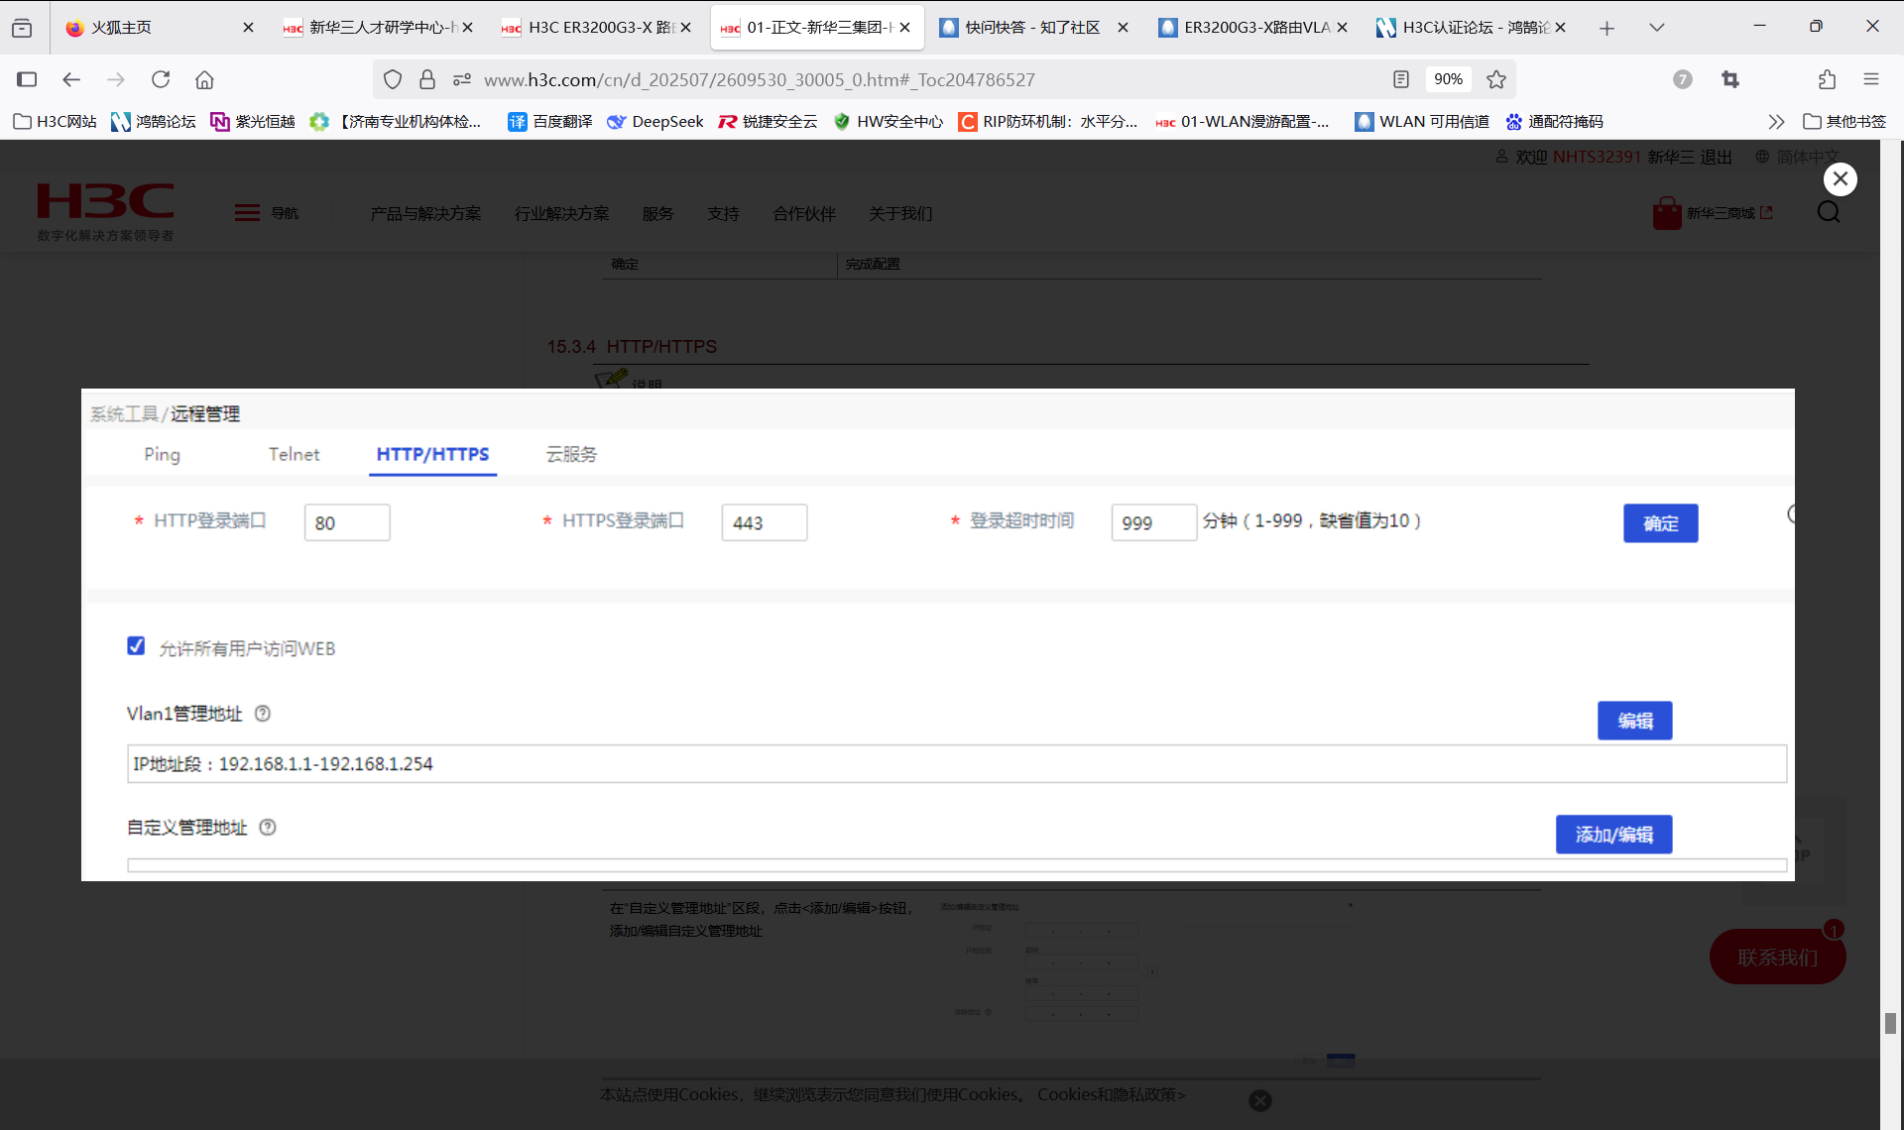Dismiss the Cookies notice banner

pyautogui.click(x=1260, y=1100)
